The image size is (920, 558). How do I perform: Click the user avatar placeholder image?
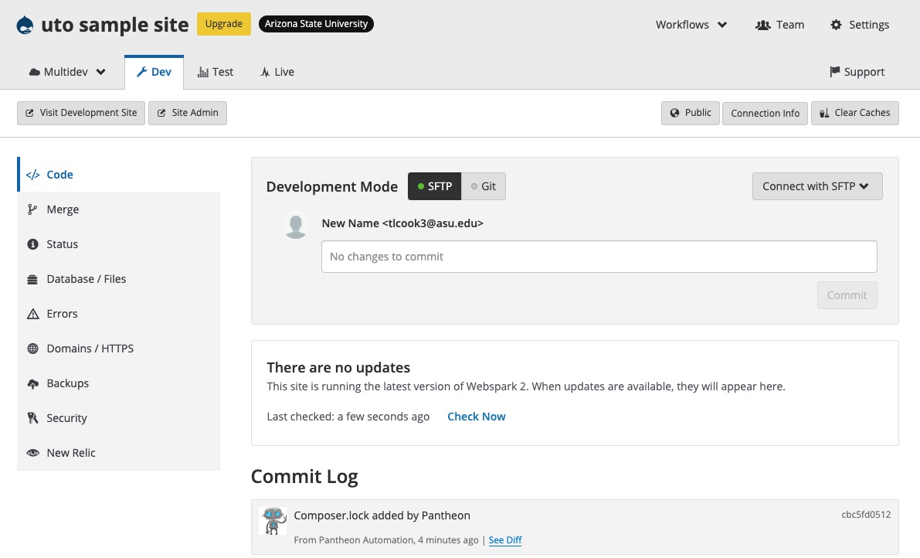coord(296,226)
